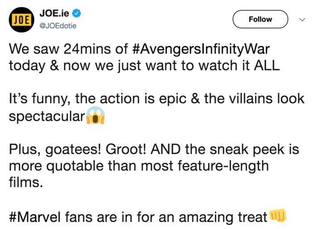Open the #Marvel hashtag
Screen dimensions: 313x229
tap(34, 217)
